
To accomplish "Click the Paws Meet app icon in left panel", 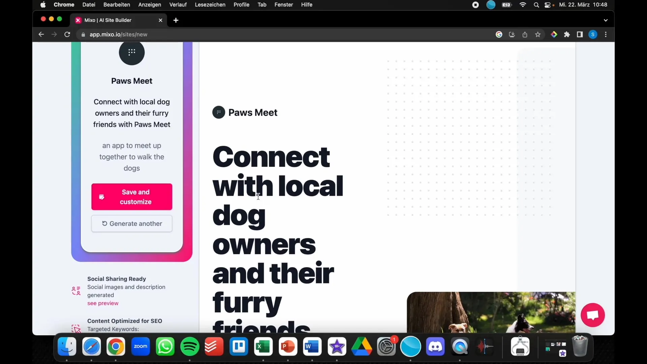I will (131, 52).
